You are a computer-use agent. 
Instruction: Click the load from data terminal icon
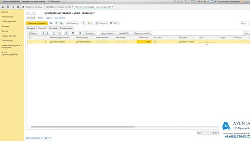[x=80, y=33]
